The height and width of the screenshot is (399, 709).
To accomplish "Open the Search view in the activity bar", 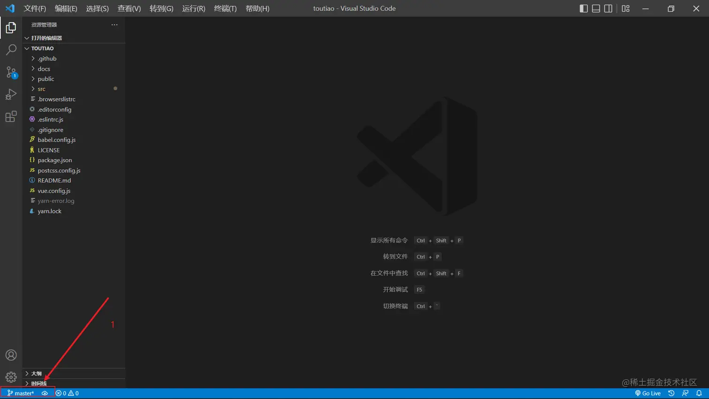I will tap(11, 50).
